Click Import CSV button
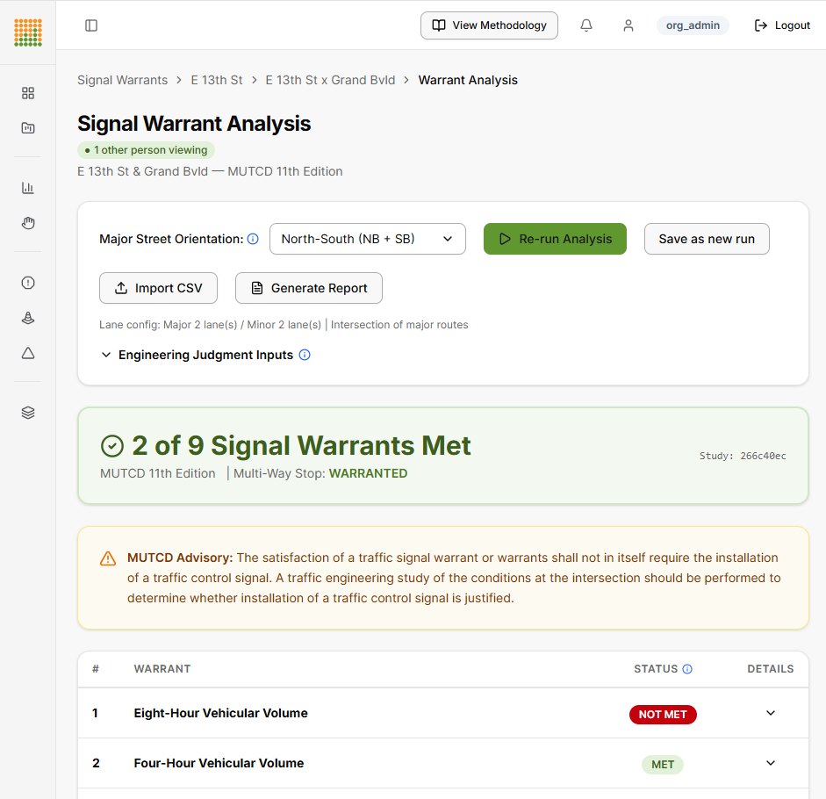 (158, 288)
